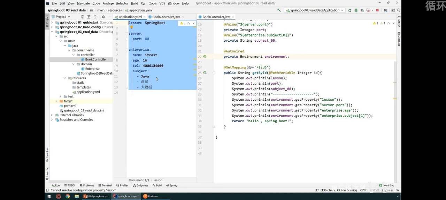Screen dimensions: 446x200
Task: Click the Expand All icon in the Project panel
Action: (89, 17)
